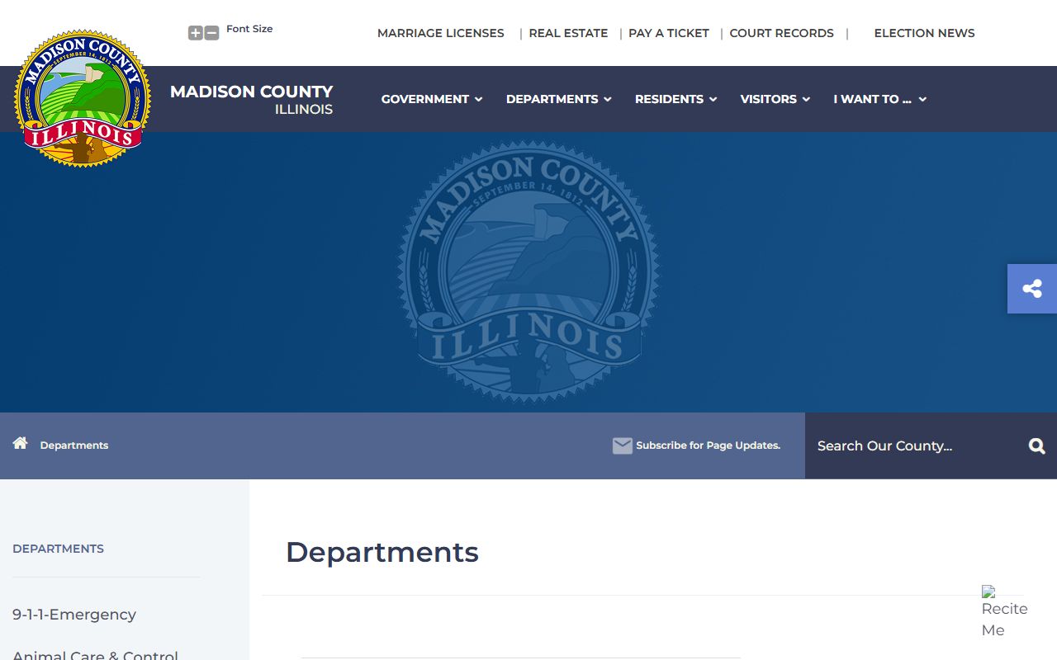
Task: Click the Font Size label
Action: (x=249, y=29)
